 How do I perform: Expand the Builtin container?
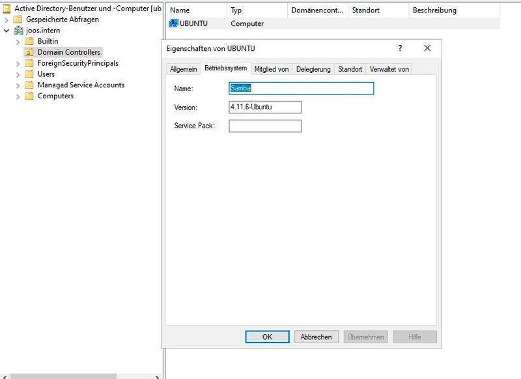tap(16, 41)
